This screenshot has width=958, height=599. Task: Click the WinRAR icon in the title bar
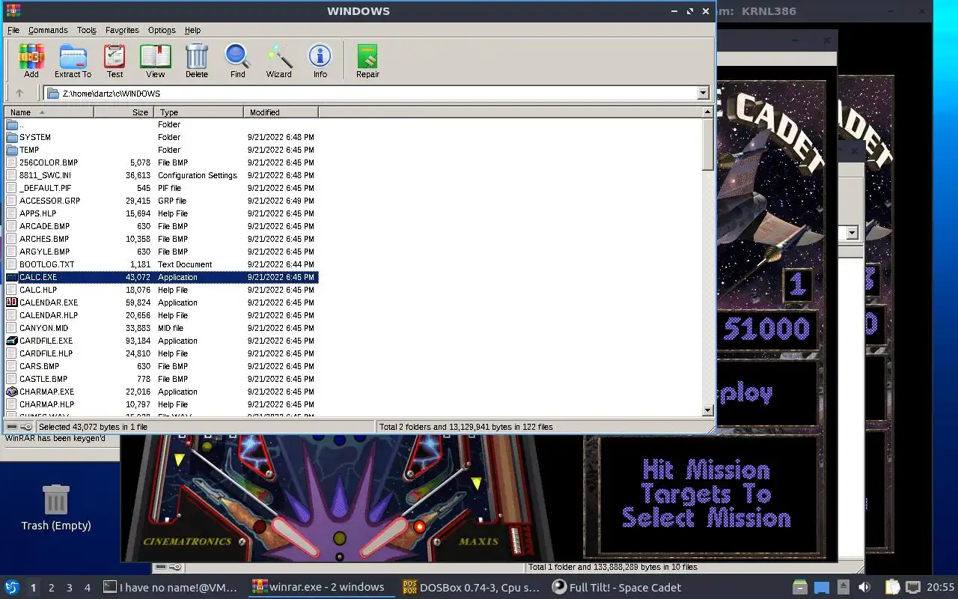click(x=13, y=11)
